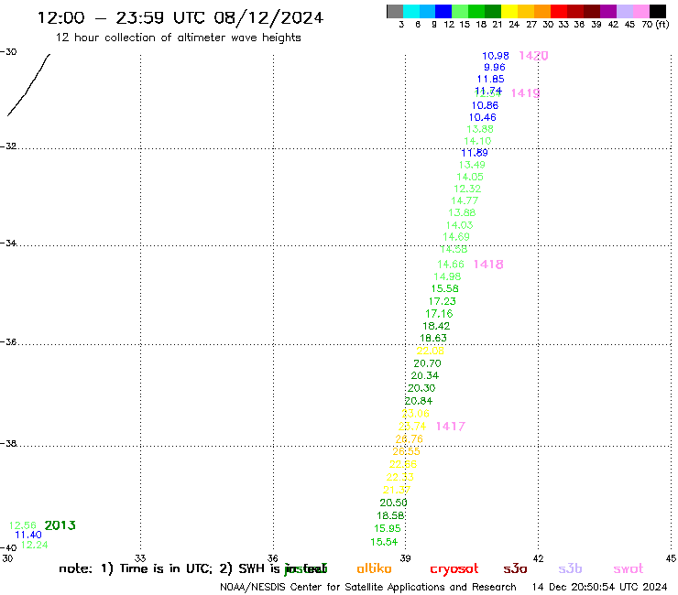The width and height of the screenshot is (678, 595).
Task: Click the chart title with date 08/12/2024
Action: [180, 17]
